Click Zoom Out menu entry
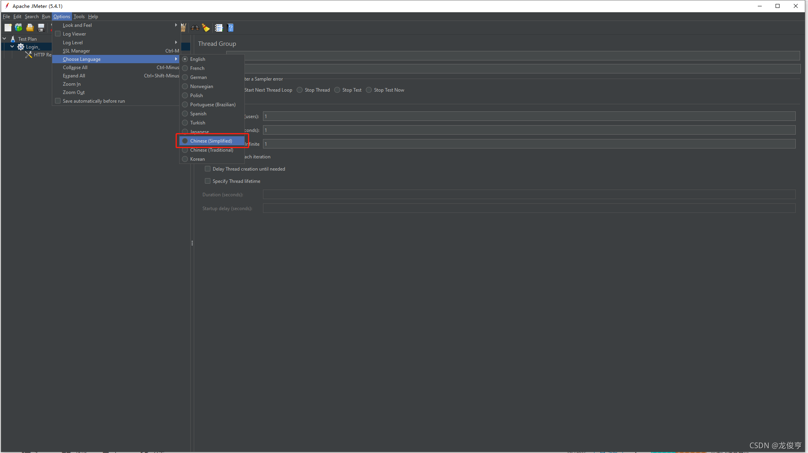The width and height of the screenshot is (808, 453). point(116,92)
